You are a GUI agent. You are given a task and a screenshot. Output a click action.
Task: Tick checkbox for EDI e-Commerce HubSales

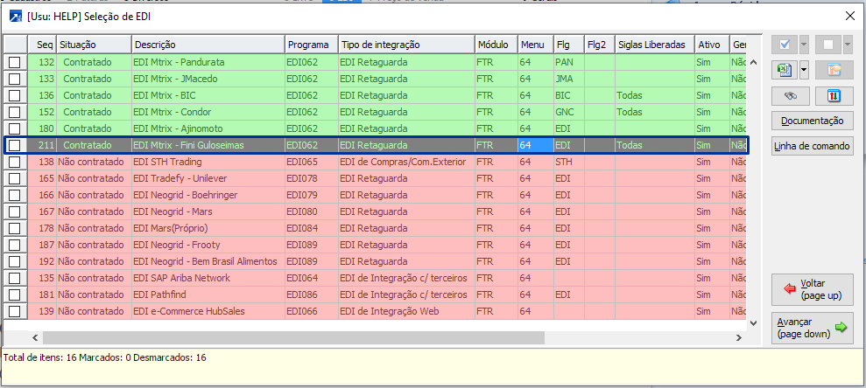(x=15, y=311)
